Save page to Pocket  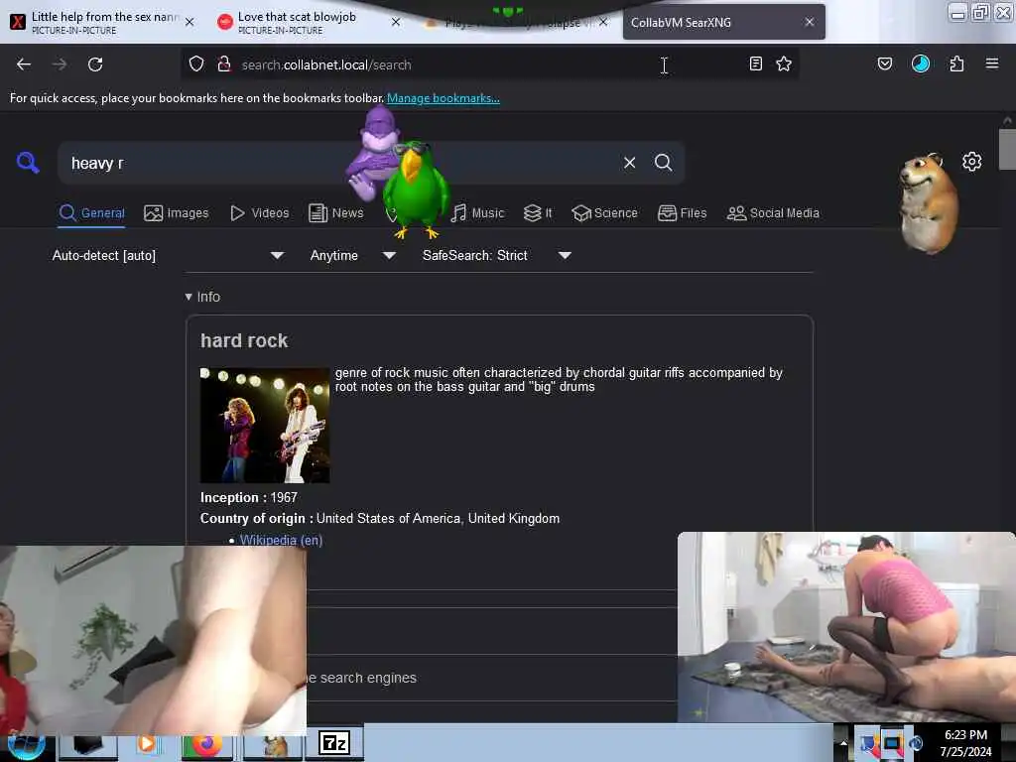[885, 63]
